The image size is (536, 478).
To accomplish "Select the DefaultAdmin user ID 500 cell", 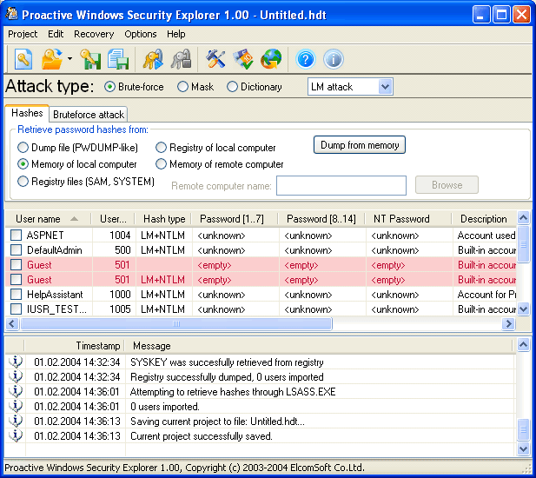I will coord(114,250).
